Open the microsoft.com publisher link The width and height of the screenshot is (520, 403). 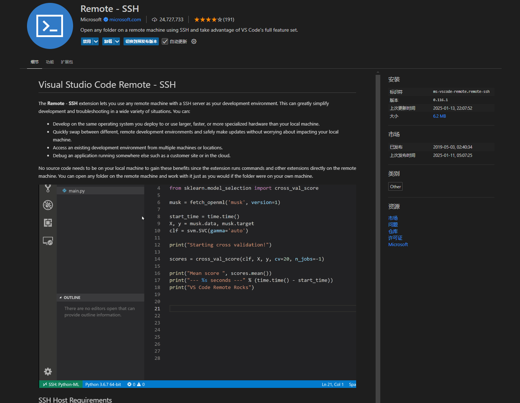click(x=125, y=19)
